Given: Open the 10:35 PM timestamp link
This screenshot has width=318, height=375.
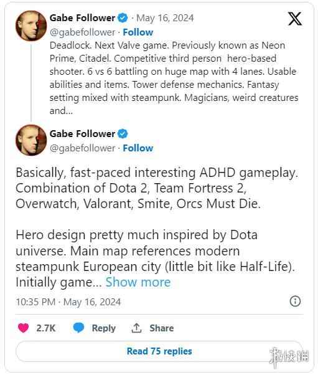Looking at the screenshot, I should pos(35,302).
